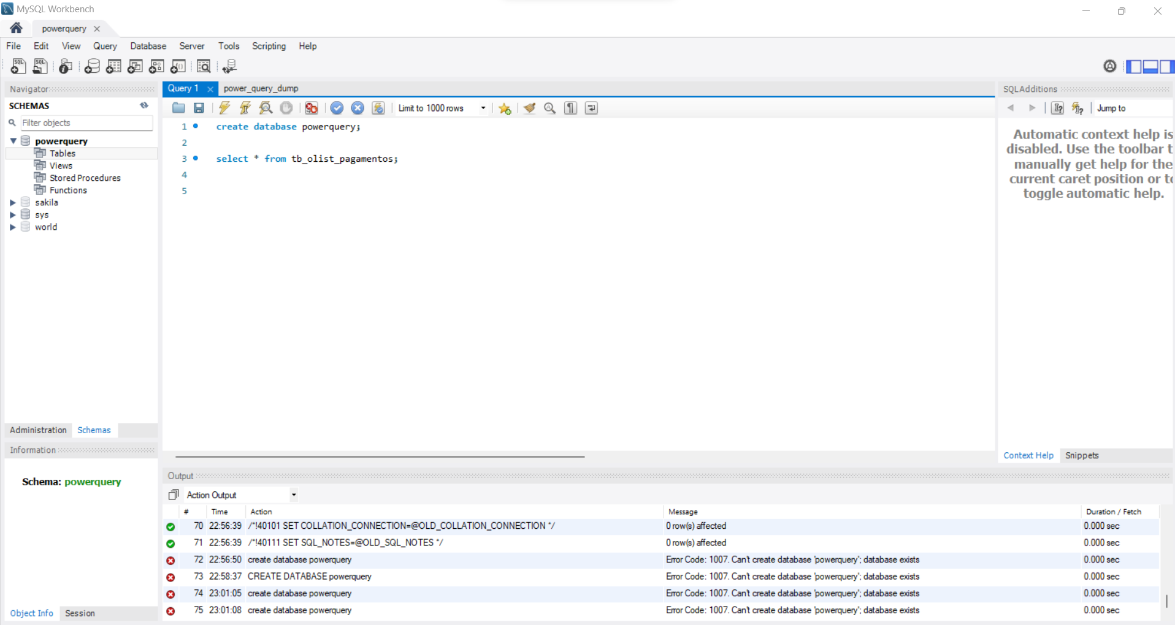Open the Server menu
1175x625 pixels.
pyautogui.click(x=192, y=46)
